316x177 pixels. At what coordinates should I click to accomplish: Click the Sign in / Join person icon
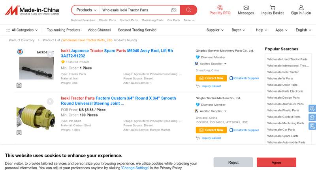(301, 7)
